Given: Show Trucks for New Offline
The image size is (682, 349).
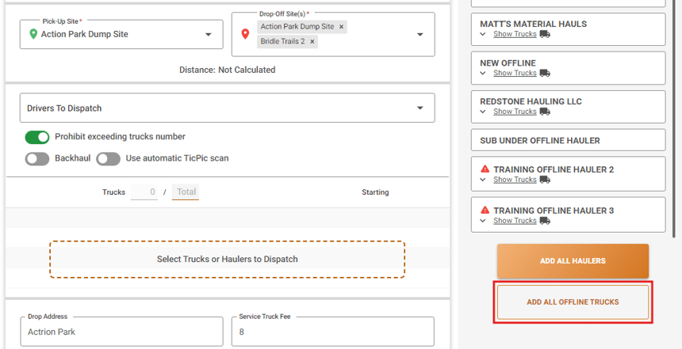Looking at the screenshot, I should 515,73.
